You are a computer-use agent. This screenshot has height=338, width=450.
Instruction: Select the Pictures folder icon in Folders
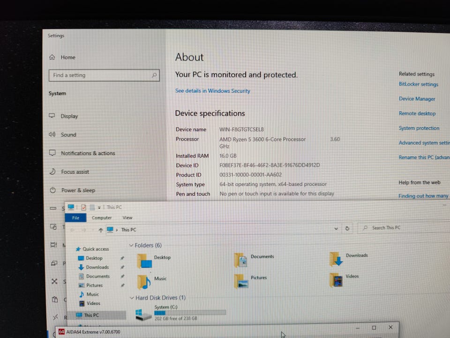point(241,281)
